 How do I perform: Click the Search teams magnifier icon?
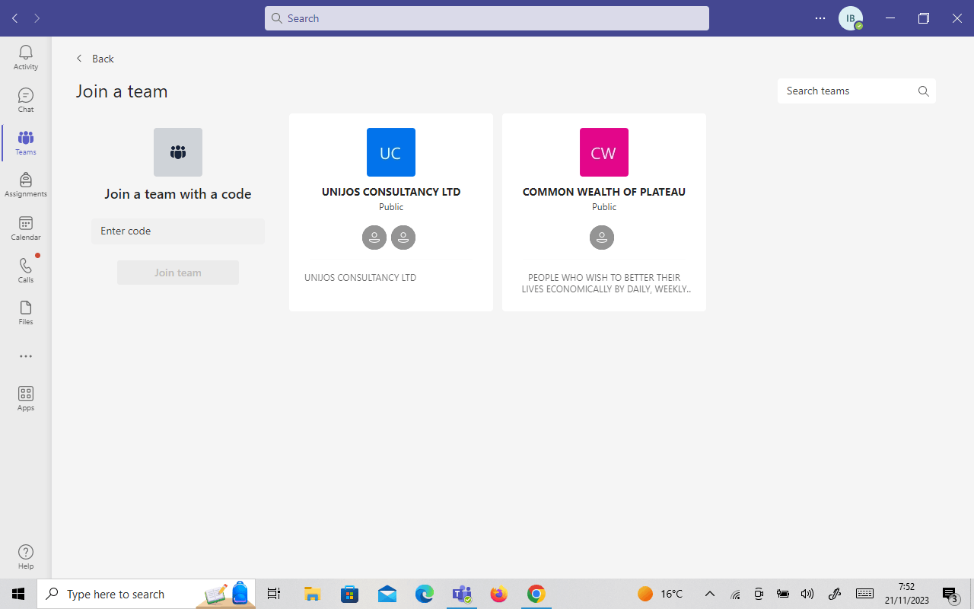point(924,91)
